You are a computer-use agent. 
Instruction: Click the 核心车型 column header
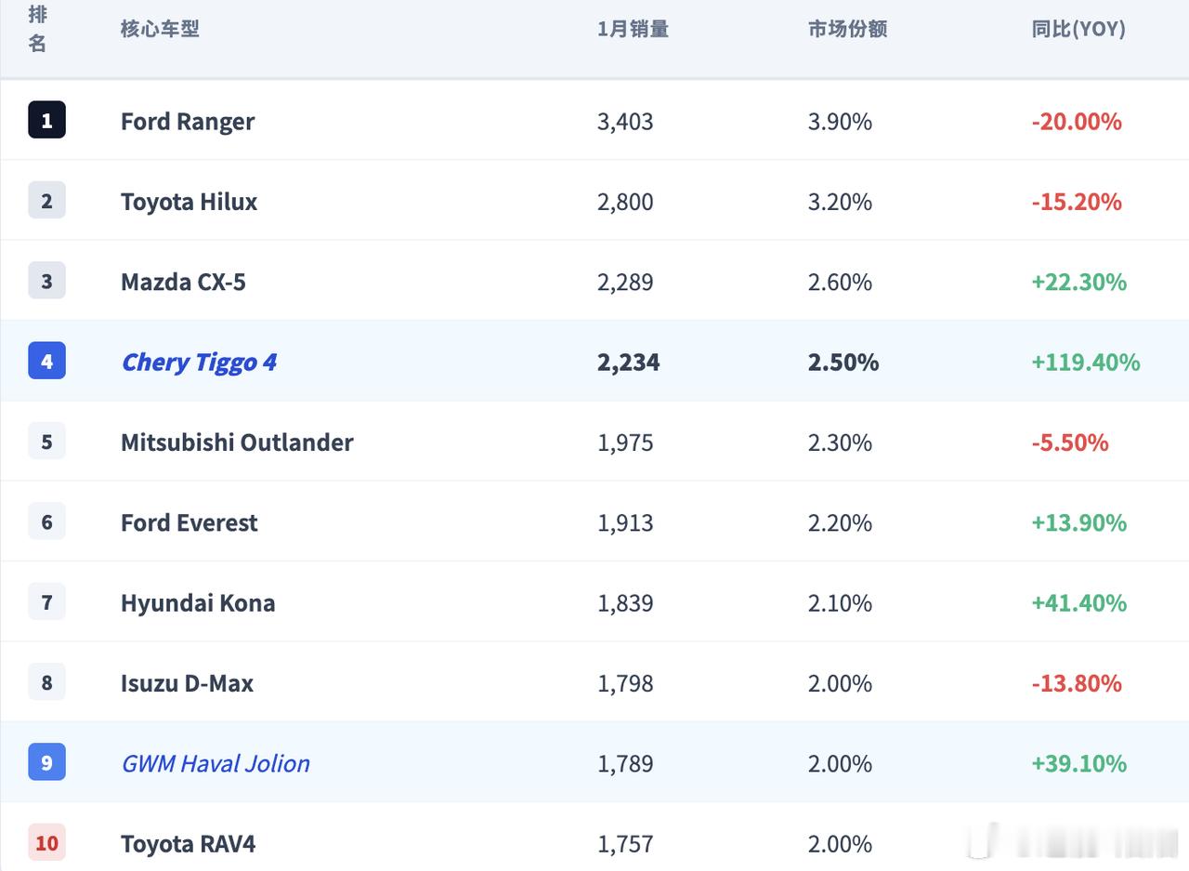160,29
